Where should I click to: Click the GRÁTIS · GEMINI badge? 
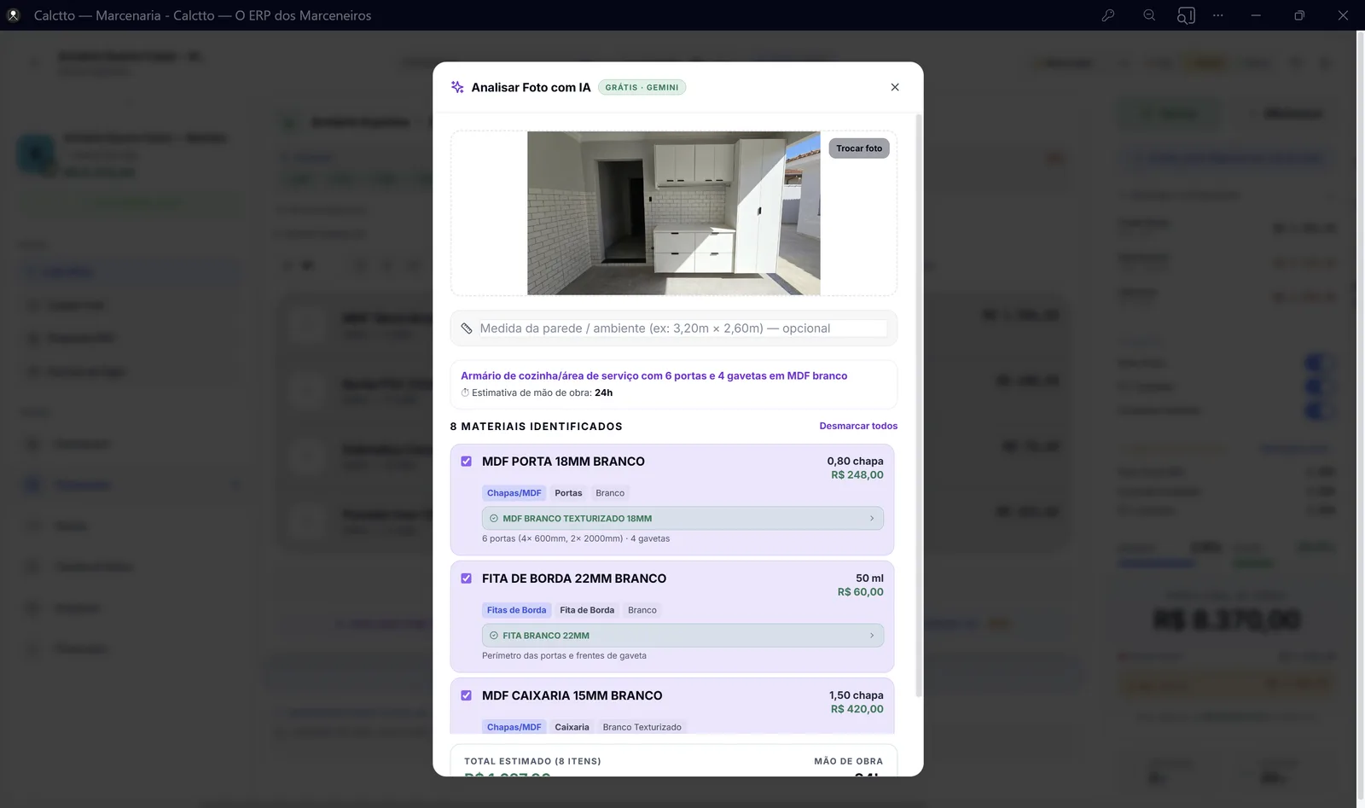(x=642, y=87)
